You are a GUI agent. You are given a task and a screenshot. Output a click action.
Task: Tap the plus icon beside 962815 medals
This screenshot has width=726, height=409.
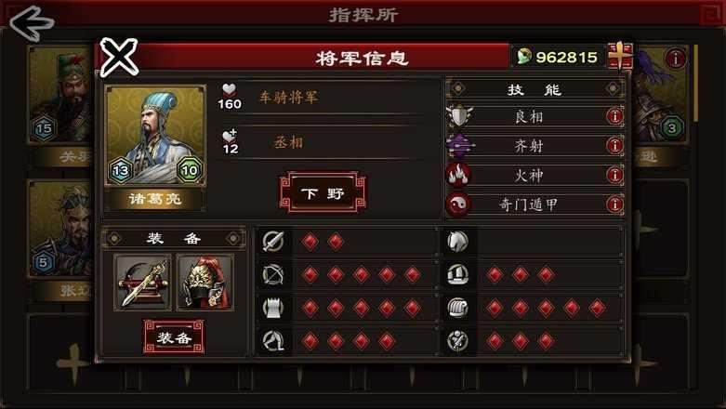click(x=620, y=56)
